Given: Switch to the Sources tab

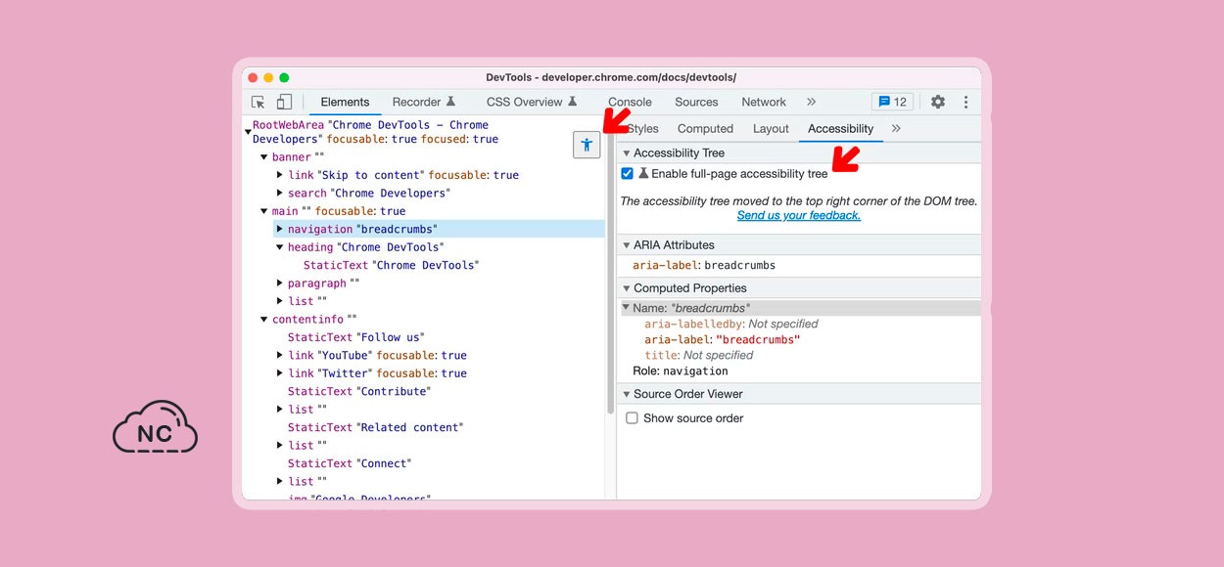Looking at the screenshot, I should click(x=696, y=102).
